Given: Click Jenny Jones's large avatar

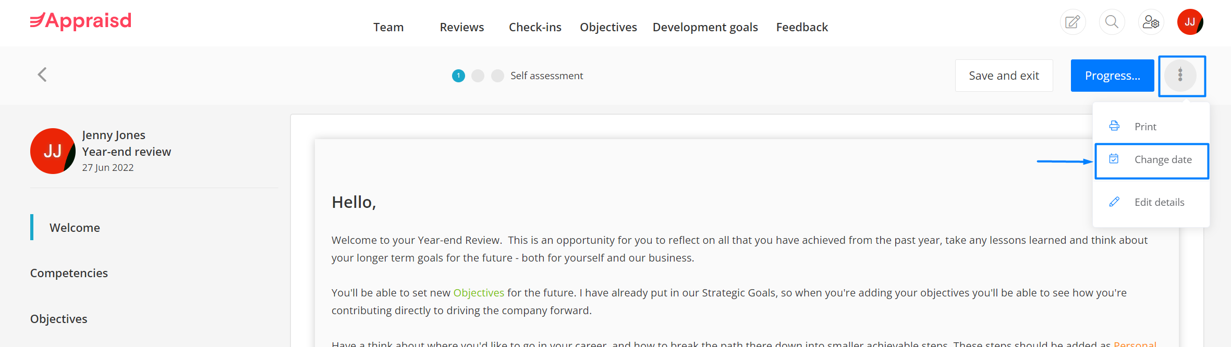Looking at the screenshot, I should tap(53, 151).
